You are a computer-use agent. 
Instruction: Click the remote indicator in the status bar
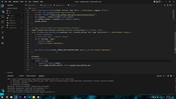pyautogui.click(x=2, y=94)
